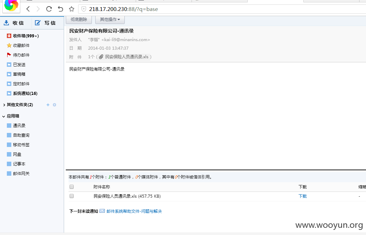Click the 写信 compose pencil icon
This screenshot has width=366, height=235.
click(x=38, y=23)
